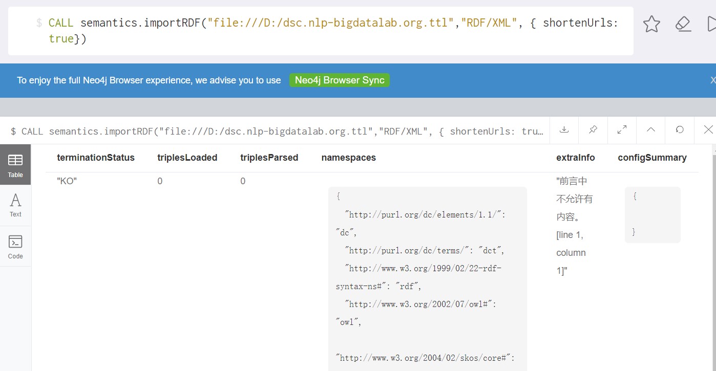This screenshot has height=371, width=716.
Task: Select the triplesParsed column header
Action: [269, 158]
